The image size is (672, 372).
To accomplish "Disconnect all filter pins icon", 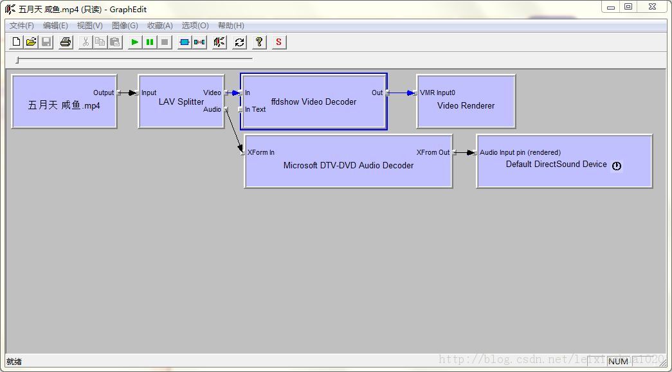I will pyautogui.click(x=199, y=42).
